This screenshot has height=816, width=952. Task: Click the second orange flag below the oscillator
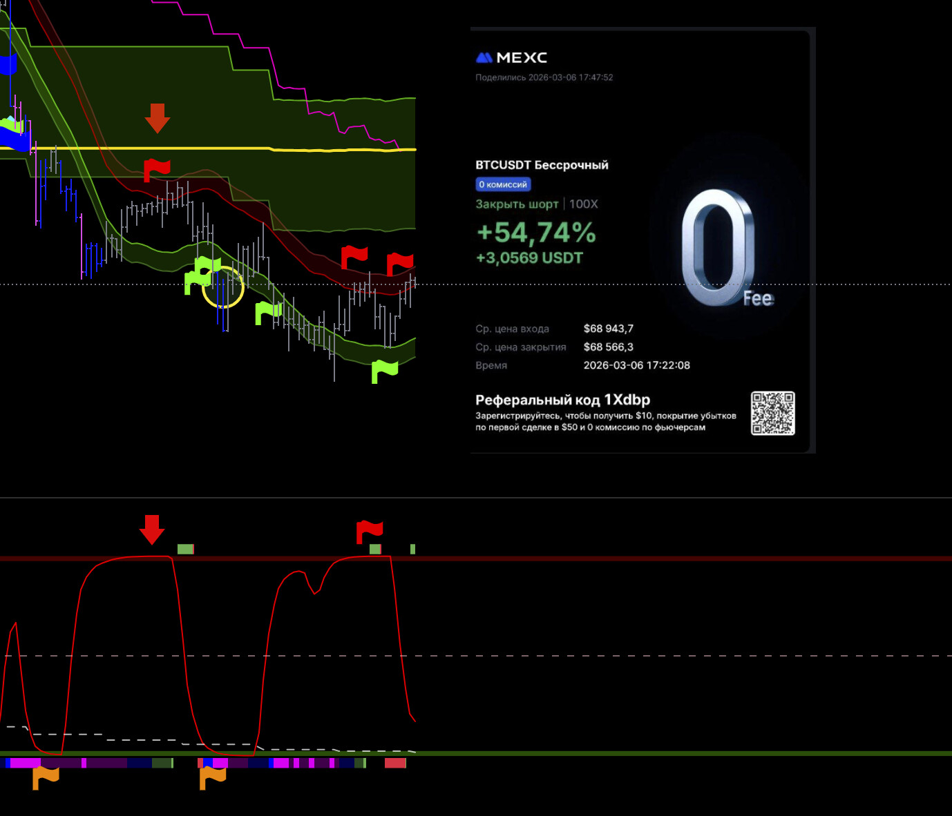pyautogui.click(x=213, y=777)
